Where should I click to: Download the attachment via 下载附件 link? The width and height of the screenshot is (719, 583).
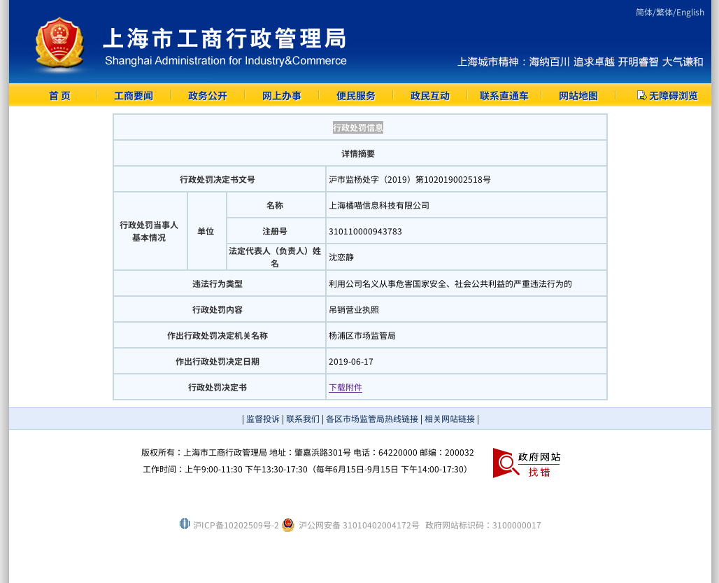pyautogui.click(x=346, y=387)
